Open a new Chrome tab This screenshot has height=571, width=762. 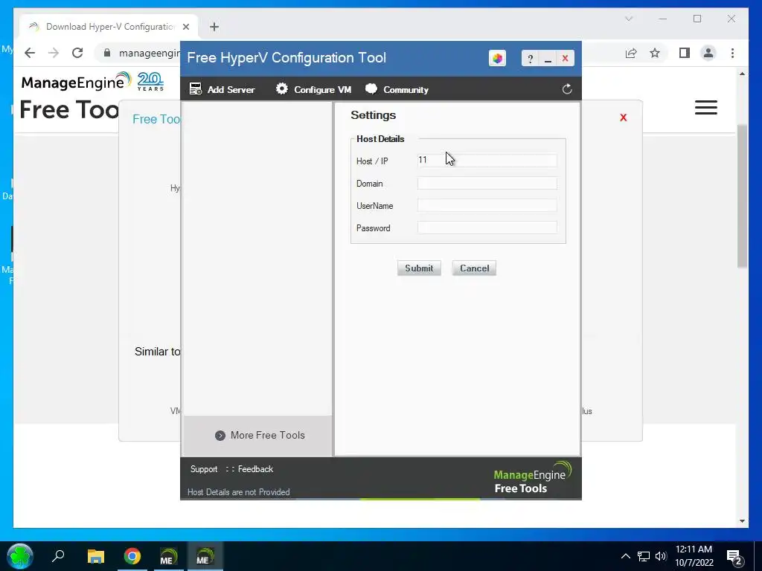coord(214,27)
